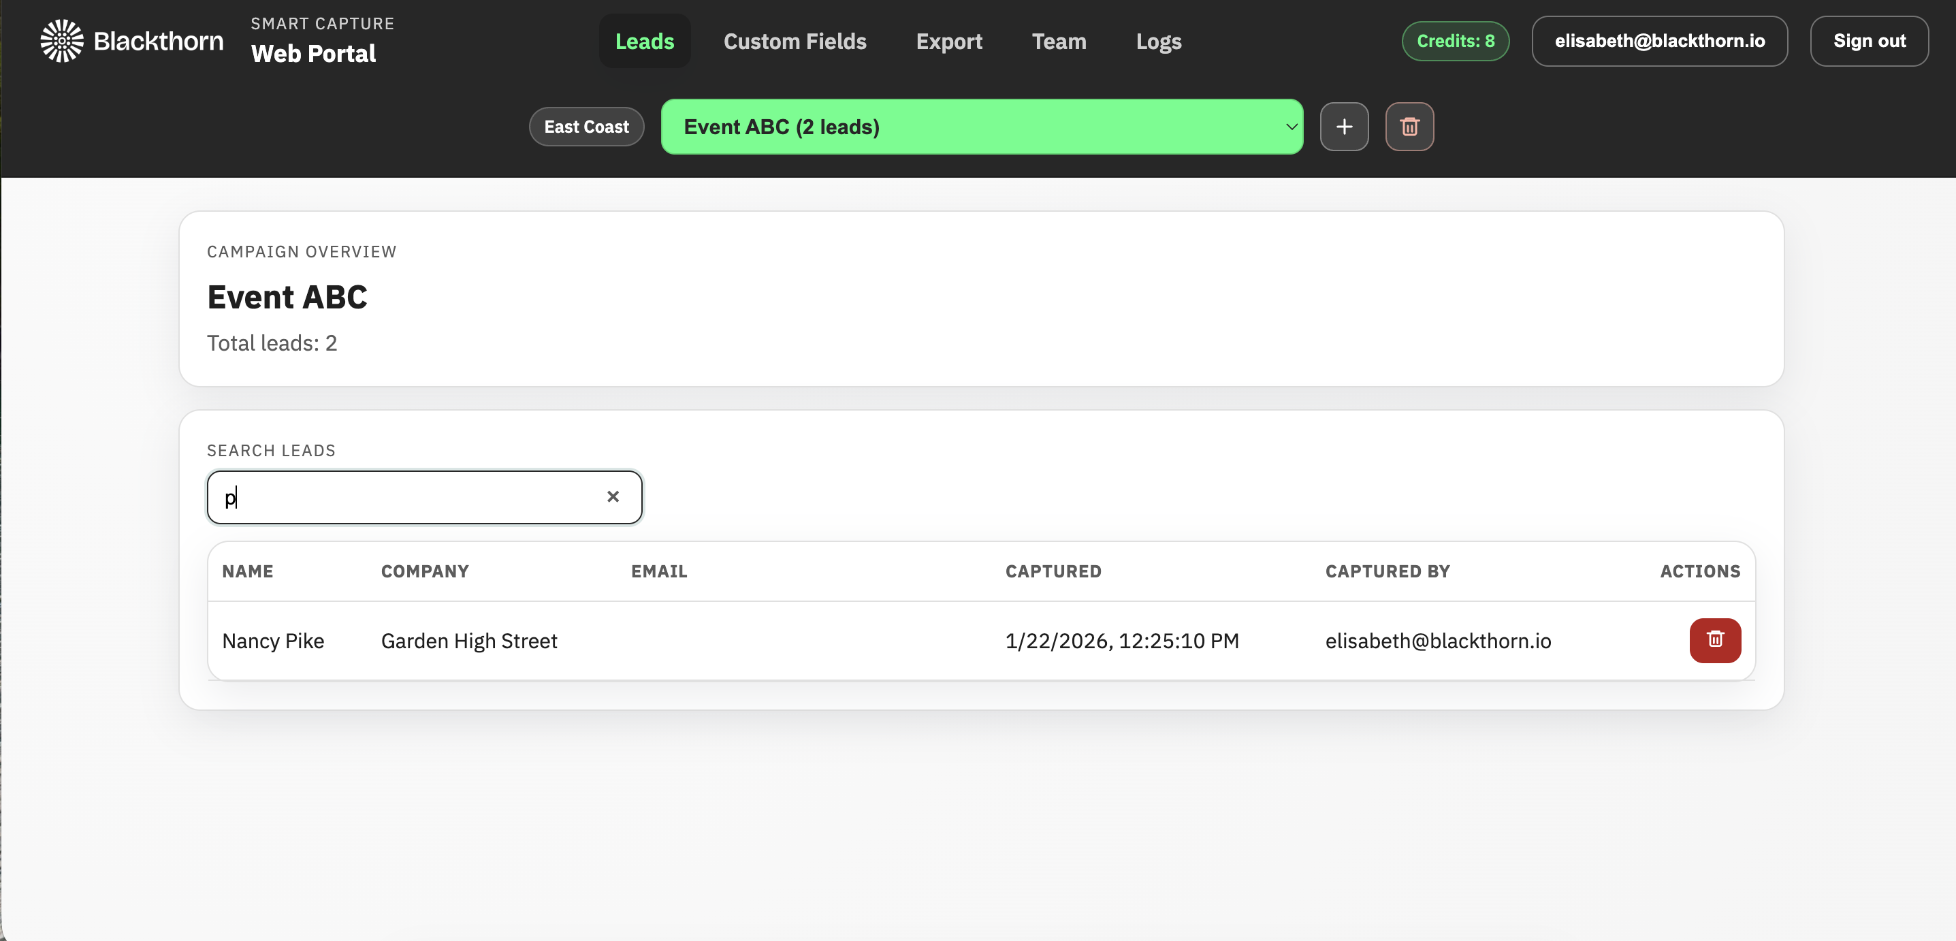
Task: Open the Event ABC campaign dropdown
Action: point(982,126)
